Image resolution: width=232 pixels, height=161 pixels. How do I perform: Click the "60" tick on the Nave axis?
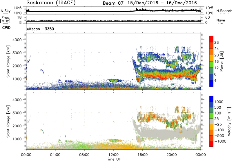coord(207,17)
